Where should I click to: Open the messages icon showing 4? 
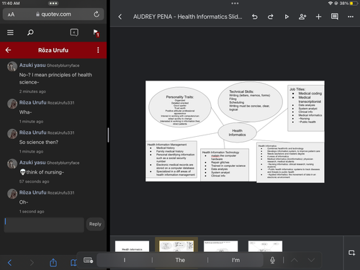coord(74,32)
